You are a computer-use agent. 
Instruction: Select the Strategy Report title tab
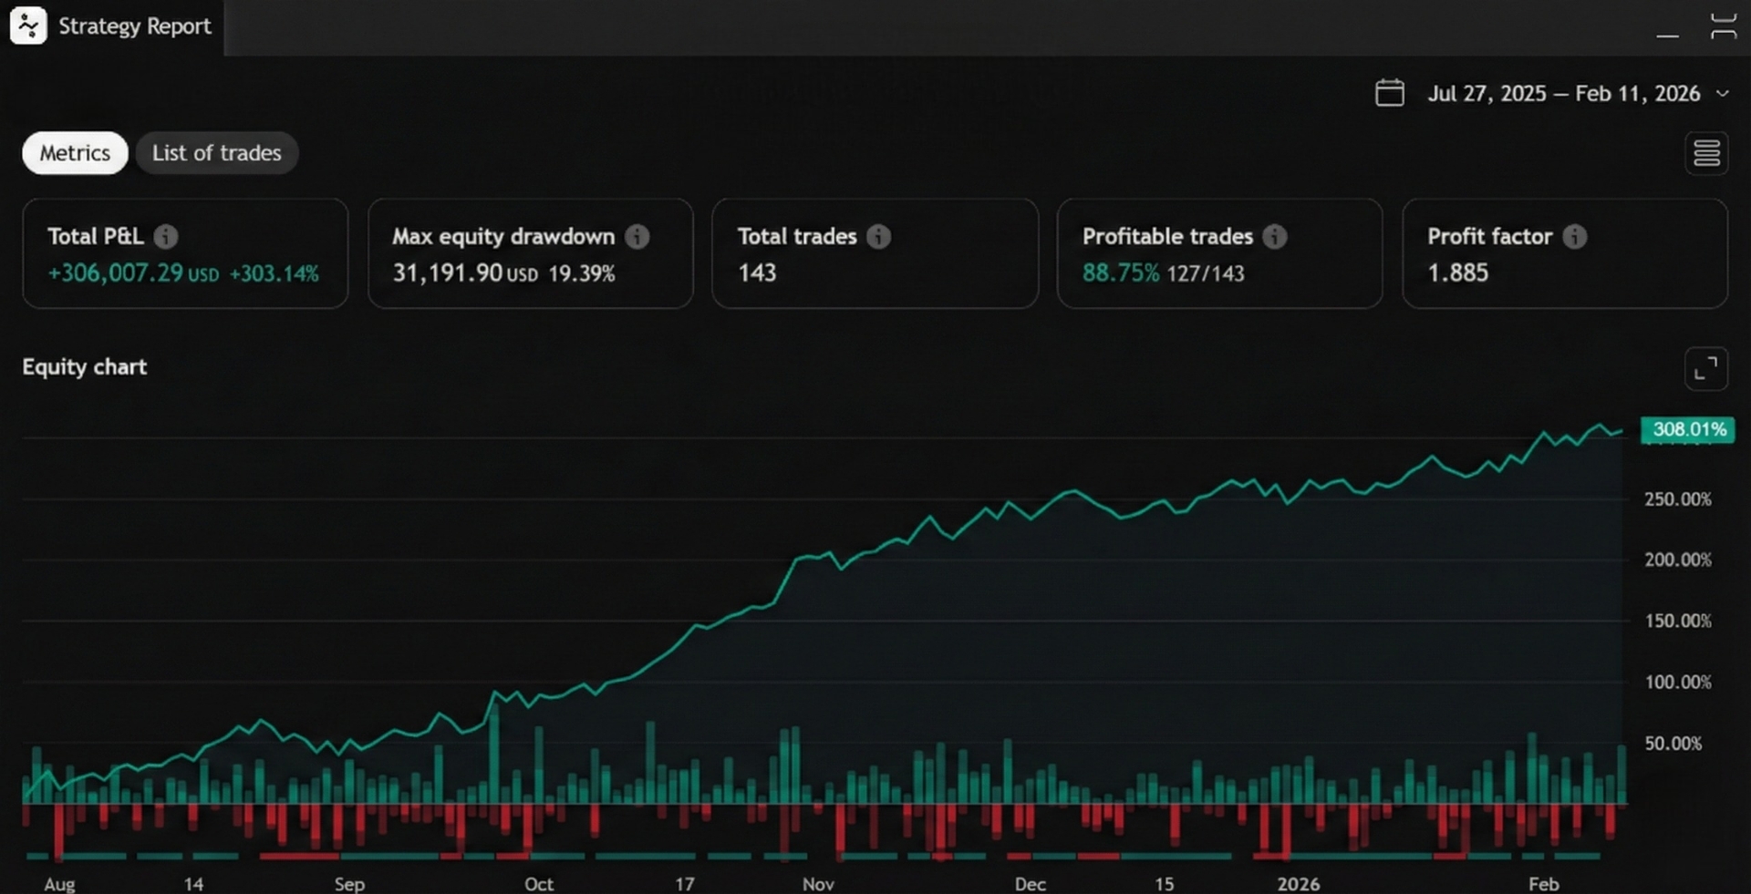tap(134, 26)
